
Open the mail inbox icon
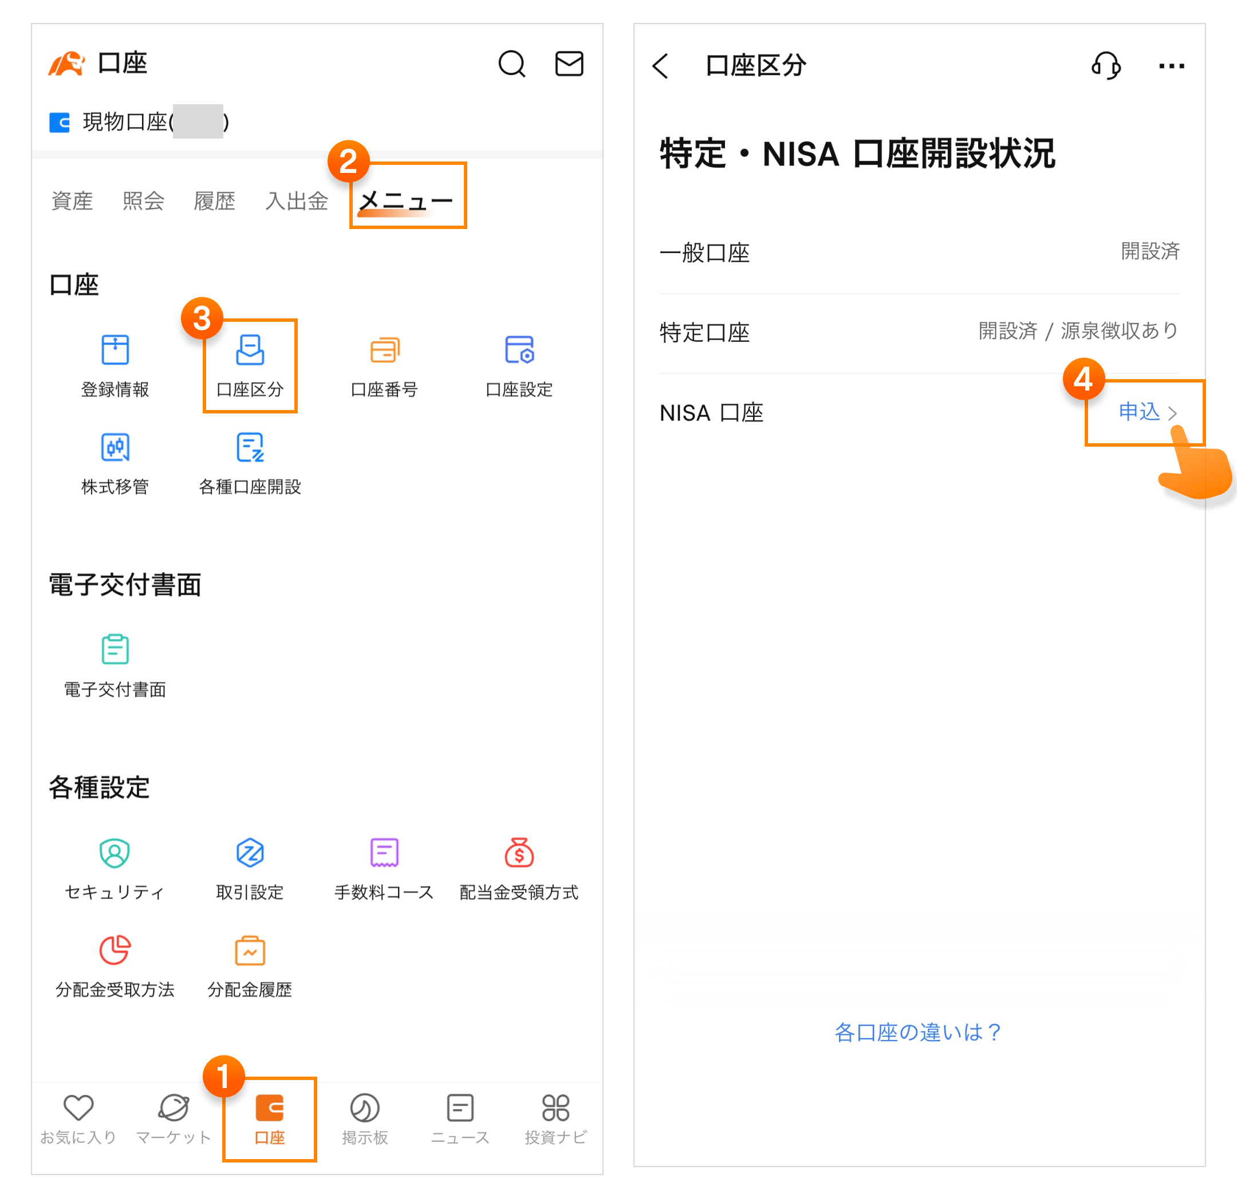click(x=569, y=64)
